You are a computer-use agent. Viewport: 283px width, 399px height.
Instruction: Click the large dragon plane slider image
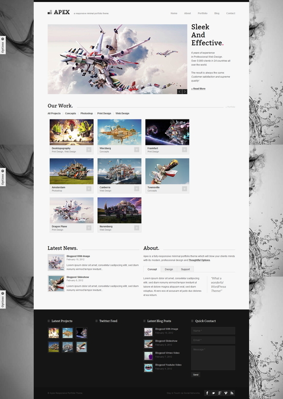(117, 59)
